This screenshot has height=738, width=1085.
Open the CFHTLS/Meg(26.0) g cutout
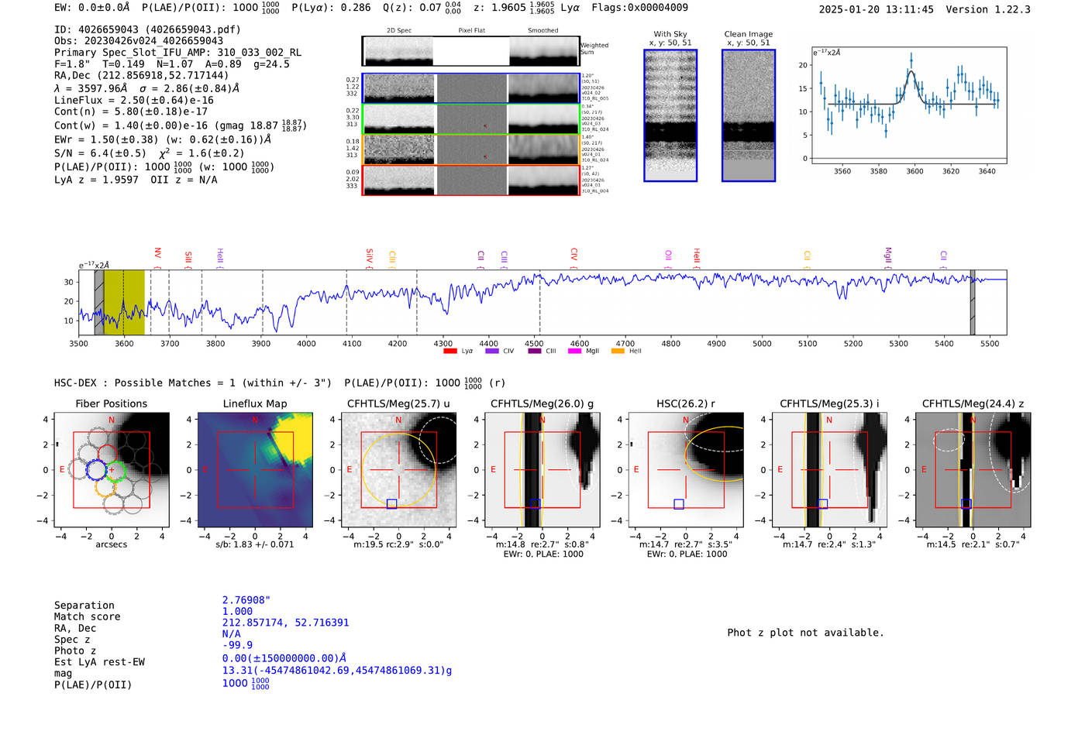542,470
